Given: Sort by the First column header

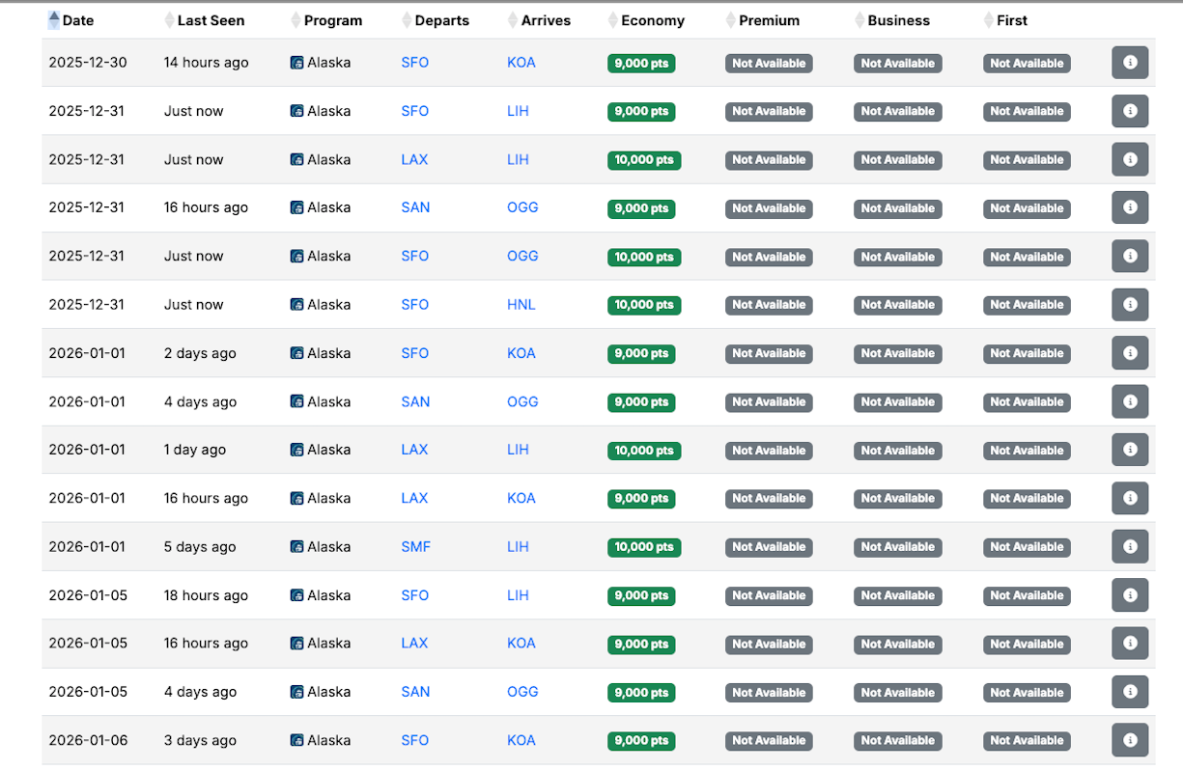Looking at the screenshot, I should 1011,20.
